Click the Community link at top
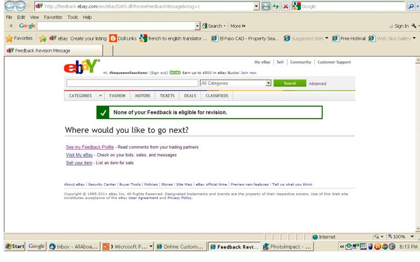Viewport: 420px width, 262px height. tap(300, 62)
